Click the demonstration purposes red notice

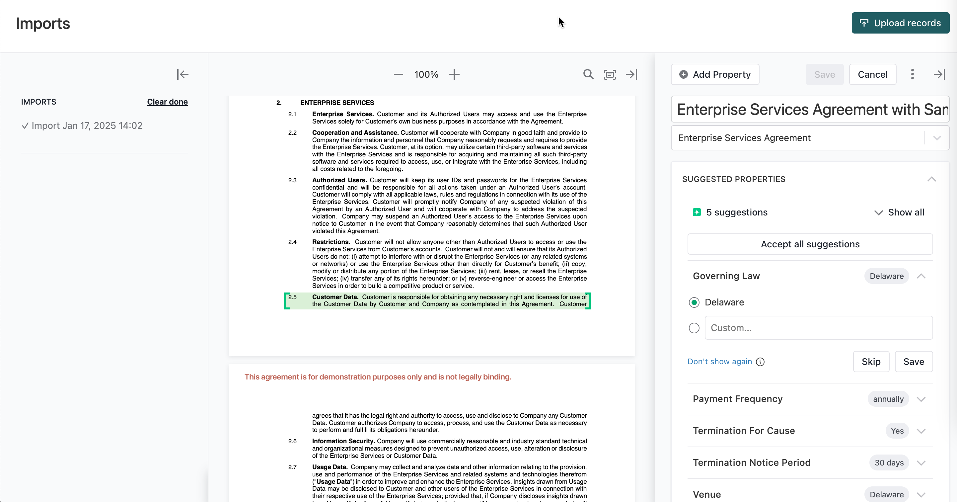[x=378, y=377]
